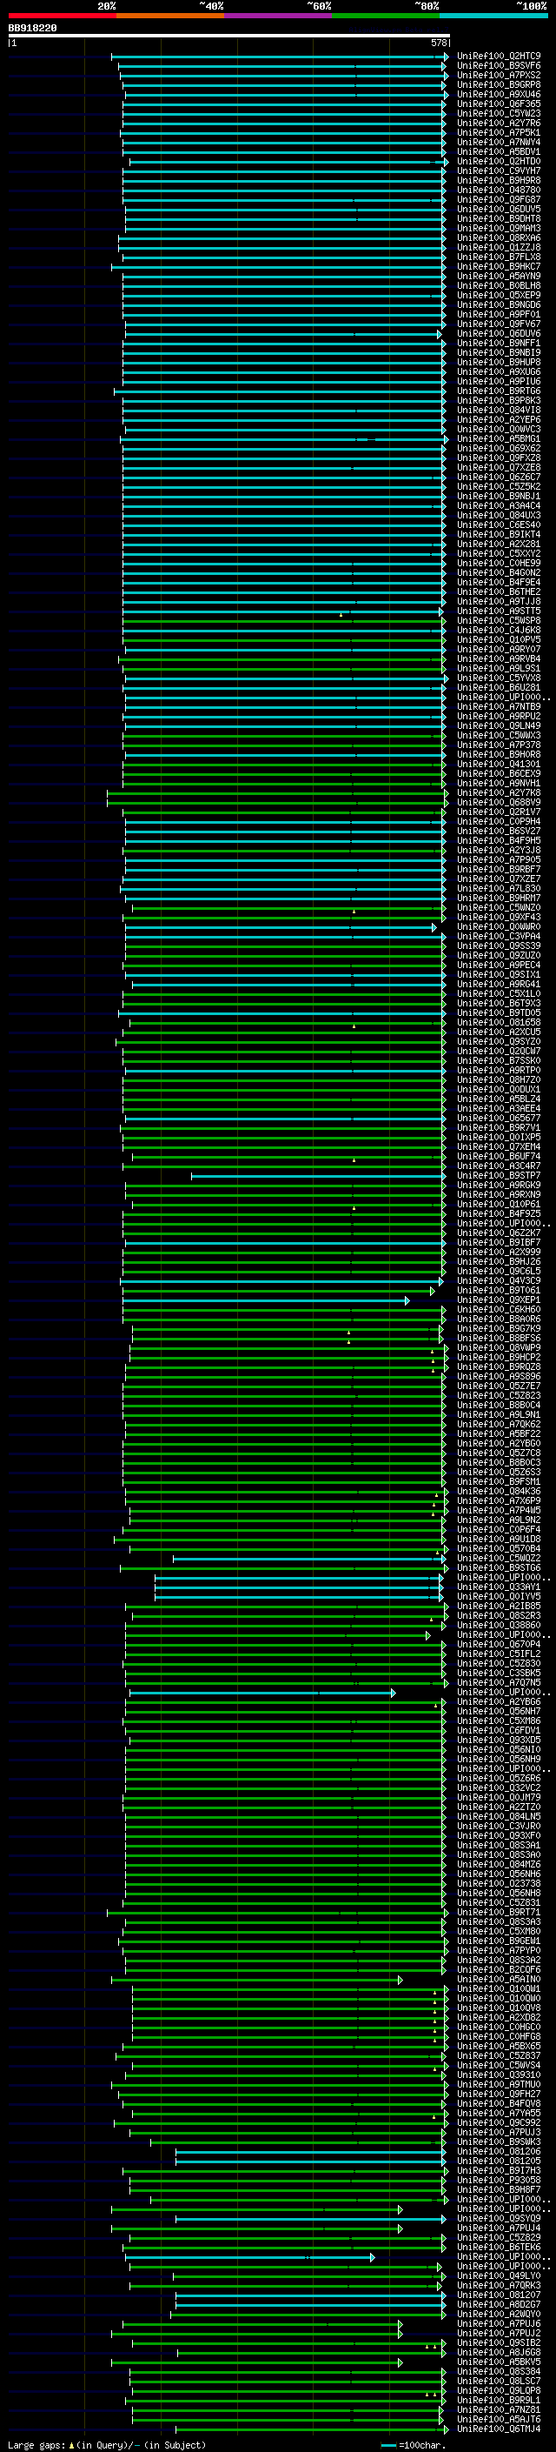Select the UniRef100_A2WQY0 label
Viewport: 556px width, 2452px height.
(x=499, y=2314)
